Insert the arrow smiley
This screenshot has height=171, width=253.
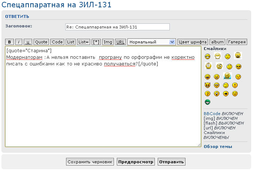coord(226,94)
